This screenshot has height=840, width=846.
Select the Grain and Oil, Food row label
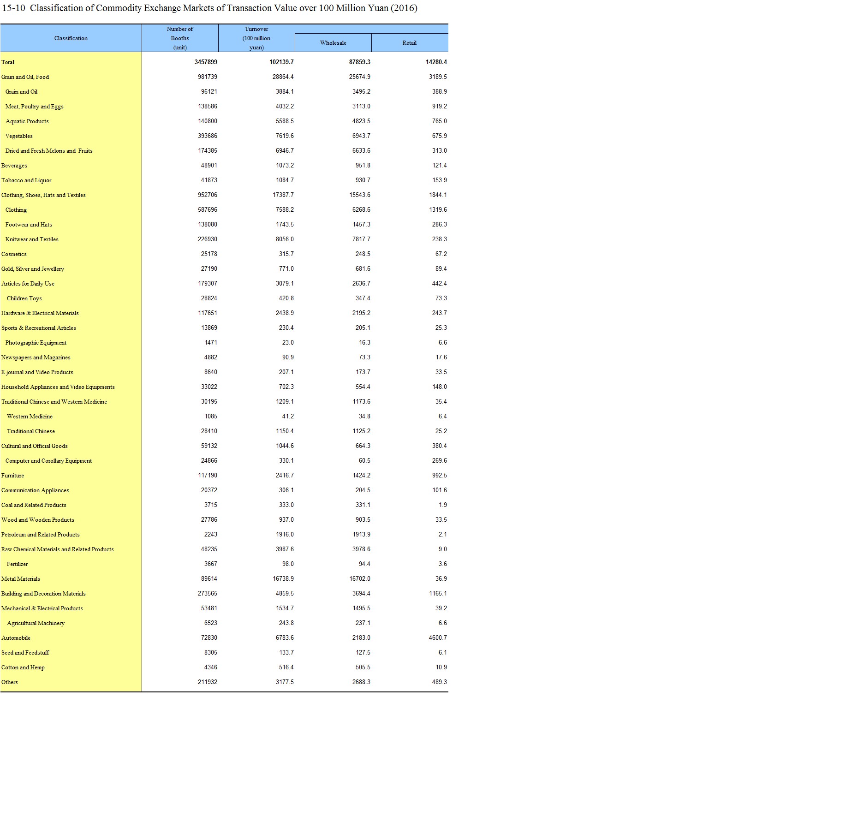pyautogui.click(x=25, y=77)
